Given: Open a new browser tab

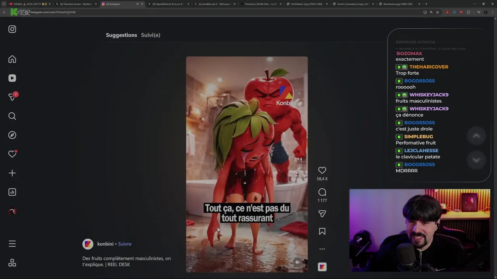Looking at the screenshot, I should (x=426, y=4).
